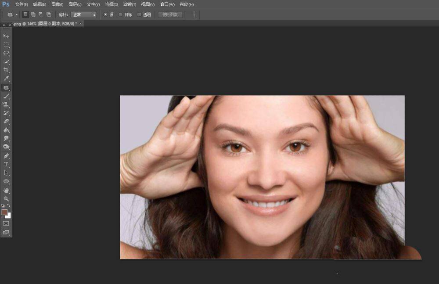Click the 使用图案 button
This screenshot has width=439, height=284.
pos(170,14)
